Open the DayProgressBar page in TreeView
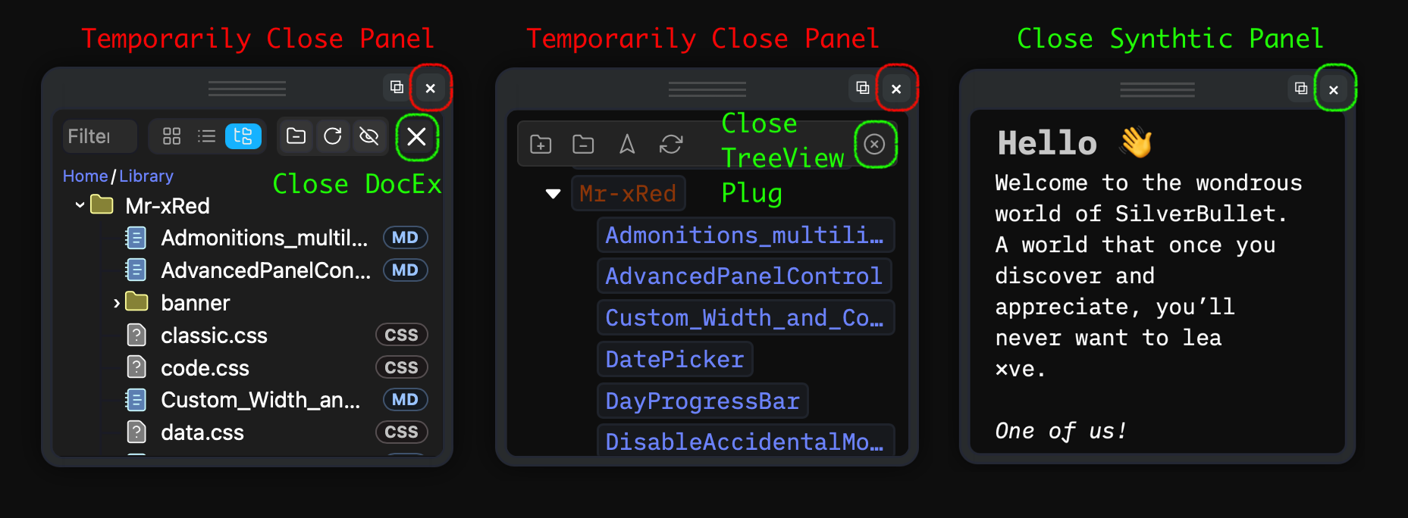The width and height of the screenshot is (1408, 518). pos(702,401)
